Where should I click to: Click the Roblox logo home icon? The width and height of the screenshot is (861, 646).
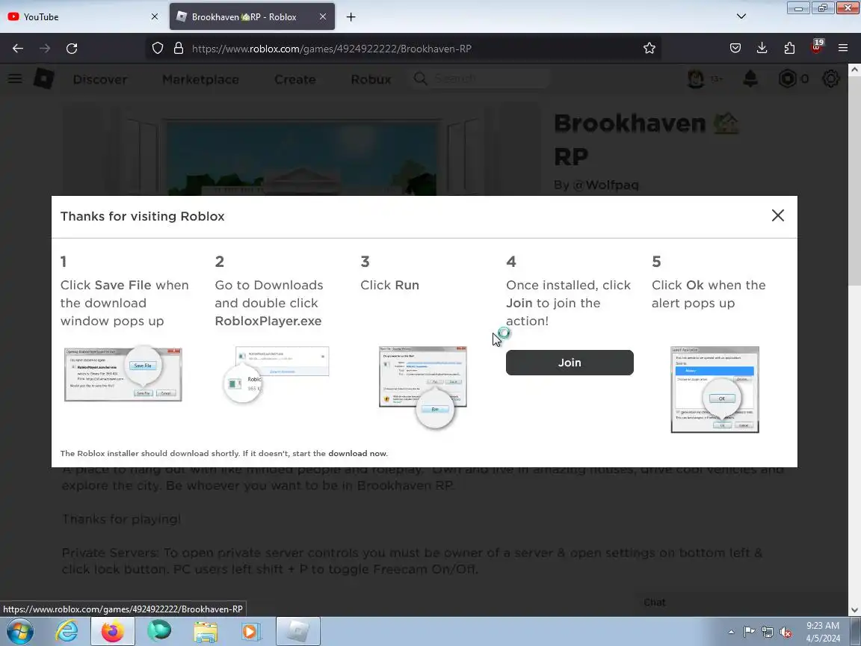pos(43,79)
